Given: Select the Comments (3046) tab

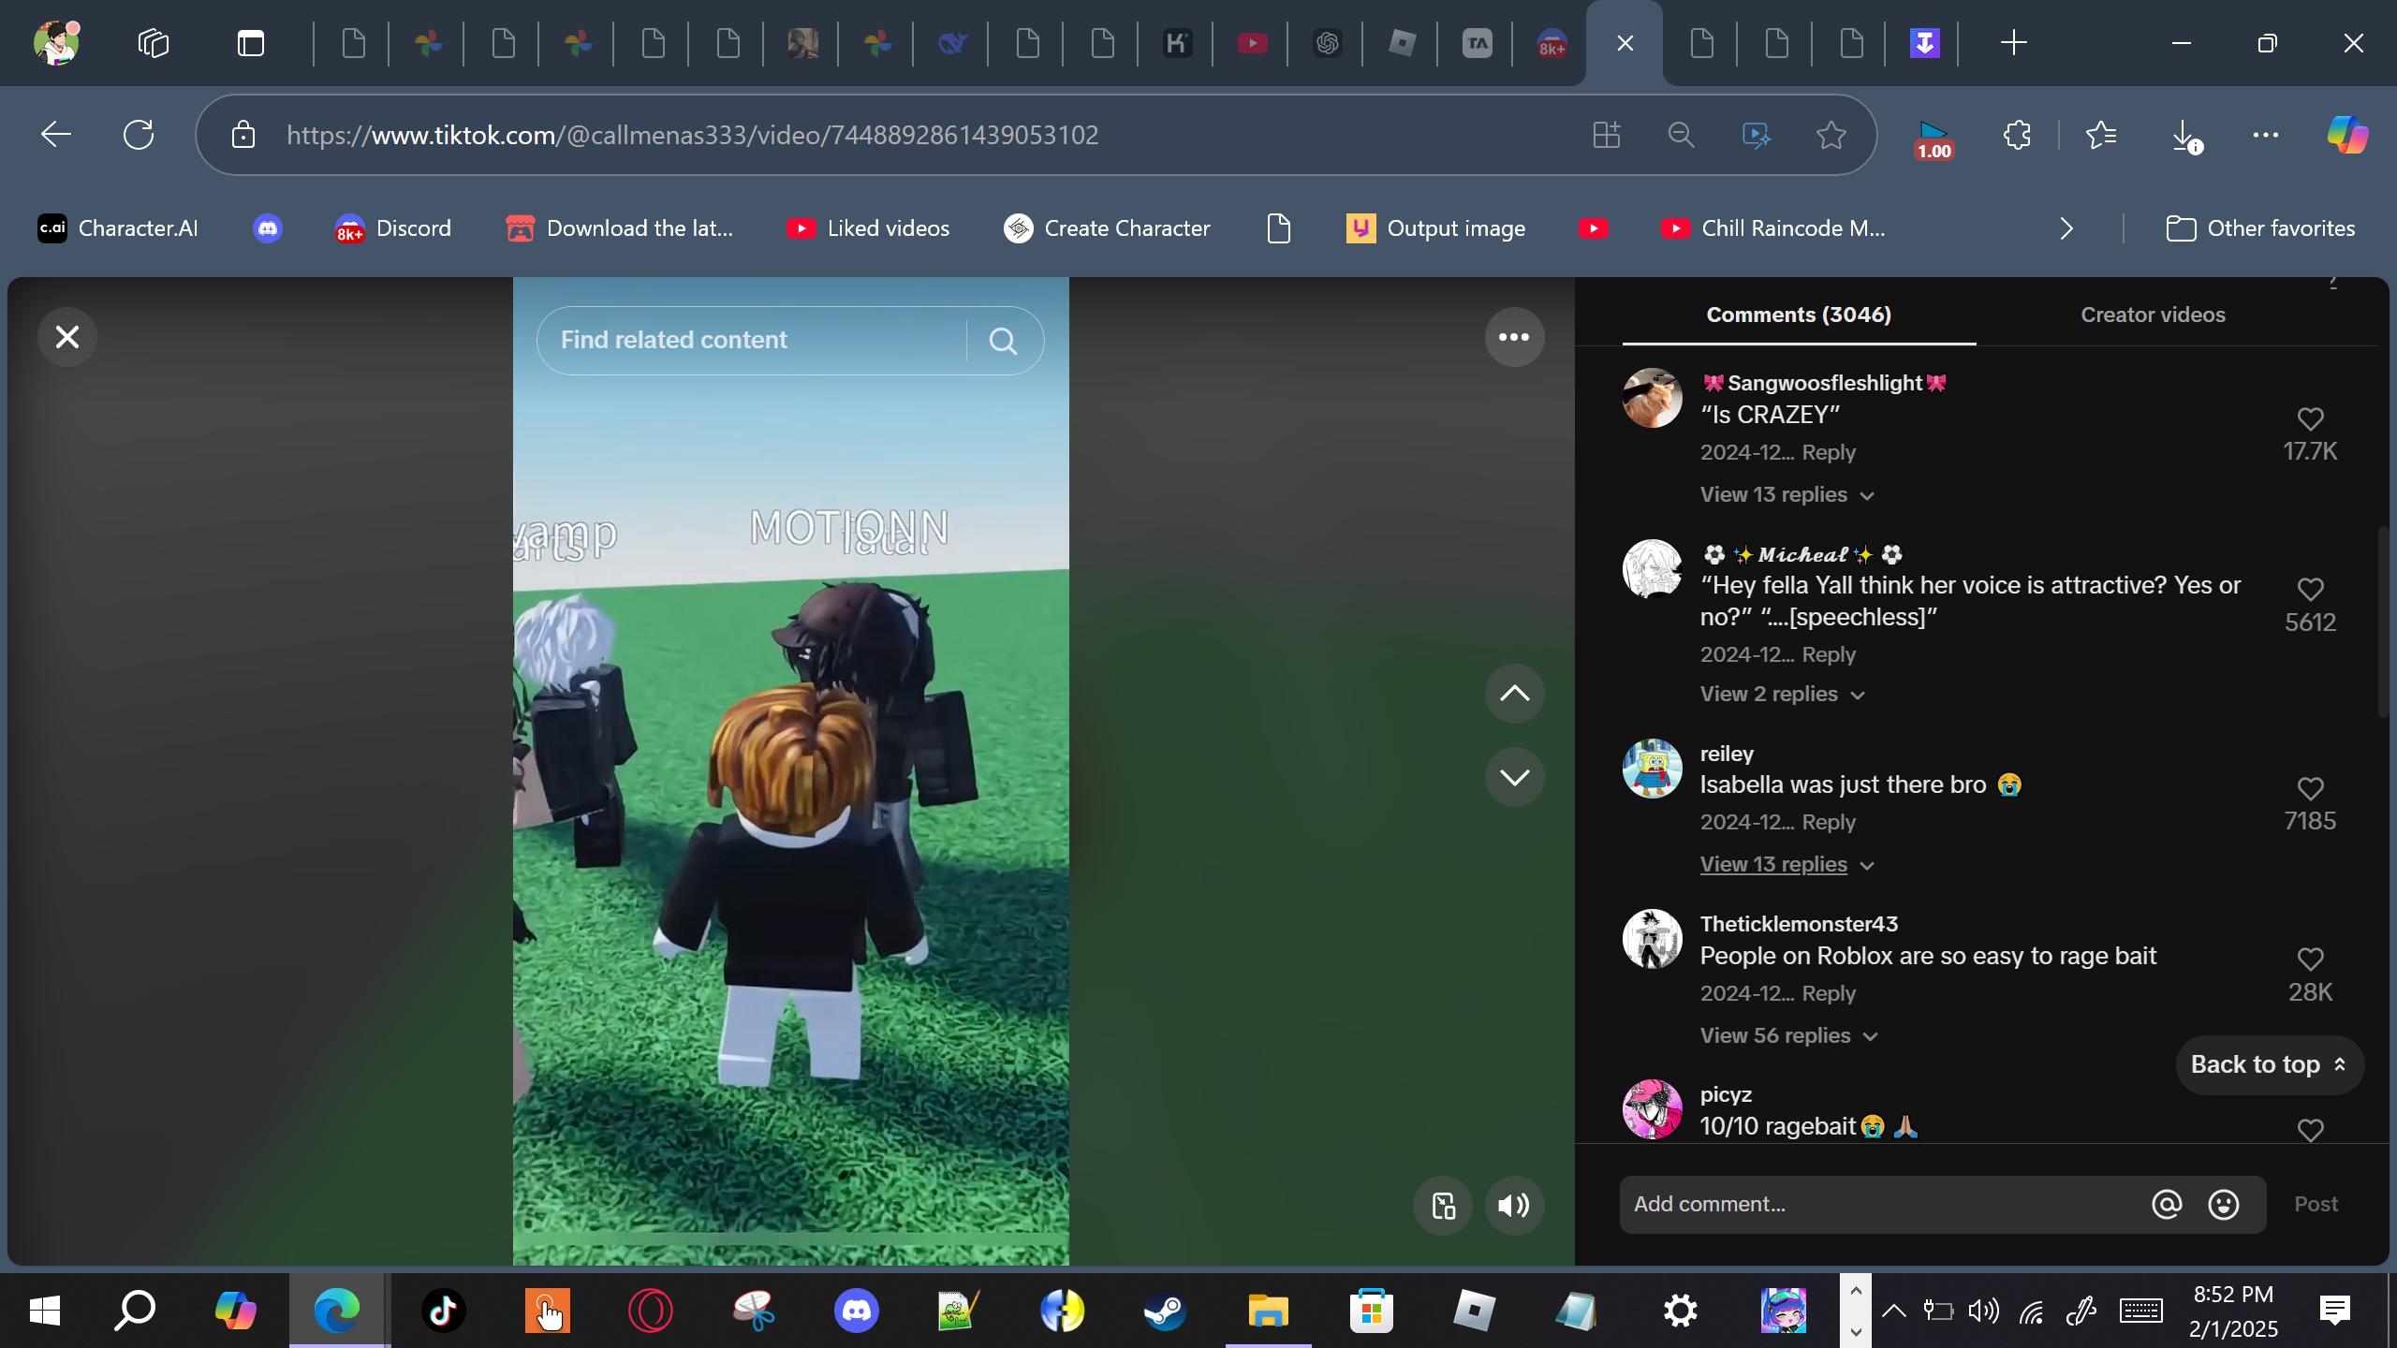Looking at the screenshot, I should pyautogui.click(x=1798, y=315).
